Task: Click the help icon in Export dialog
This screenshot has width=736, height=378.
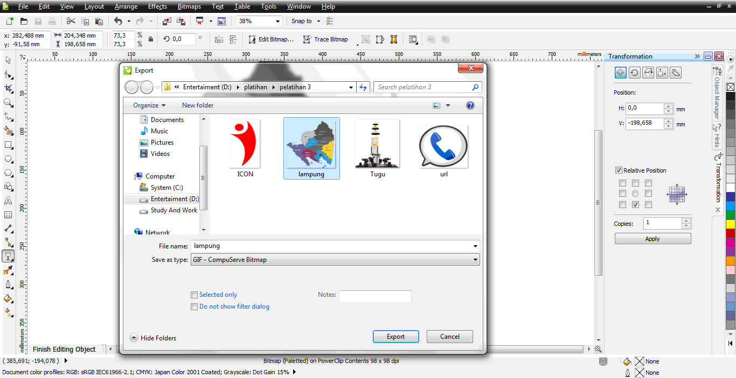Action: pos(470,105)
